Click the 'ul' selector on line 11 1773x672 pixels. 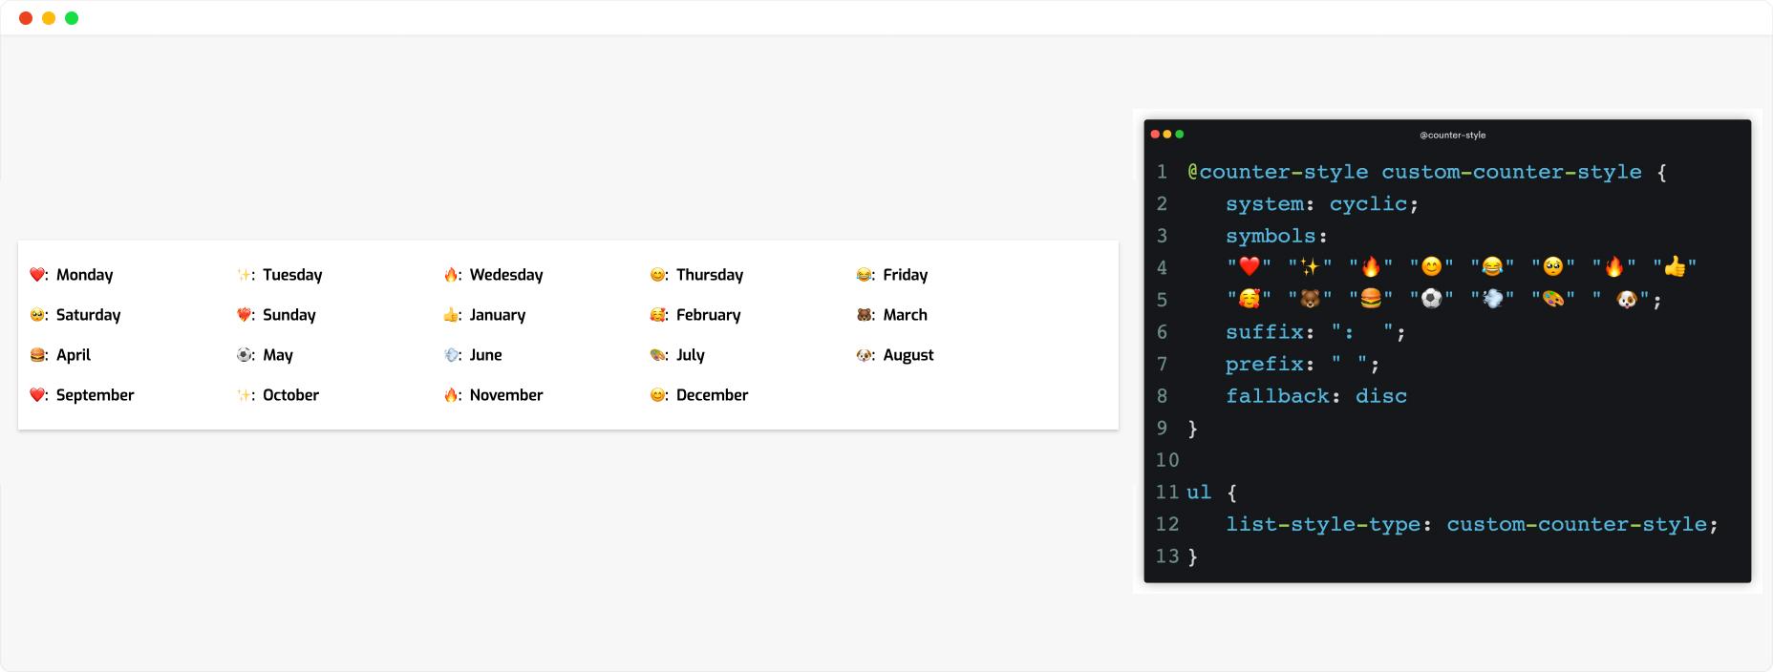pos(1199,493)
